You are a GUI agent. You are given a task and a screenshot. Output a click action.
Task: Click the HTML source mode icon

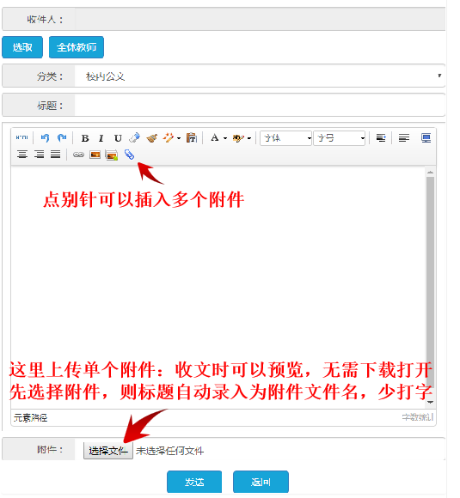pyautogui.click(x=22, y=138)
